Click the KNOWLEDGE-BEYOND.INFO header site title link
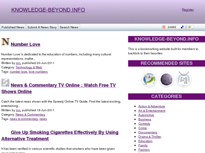Screen dimensions: 205x153 pyautogui.click(x=48, y=10)
